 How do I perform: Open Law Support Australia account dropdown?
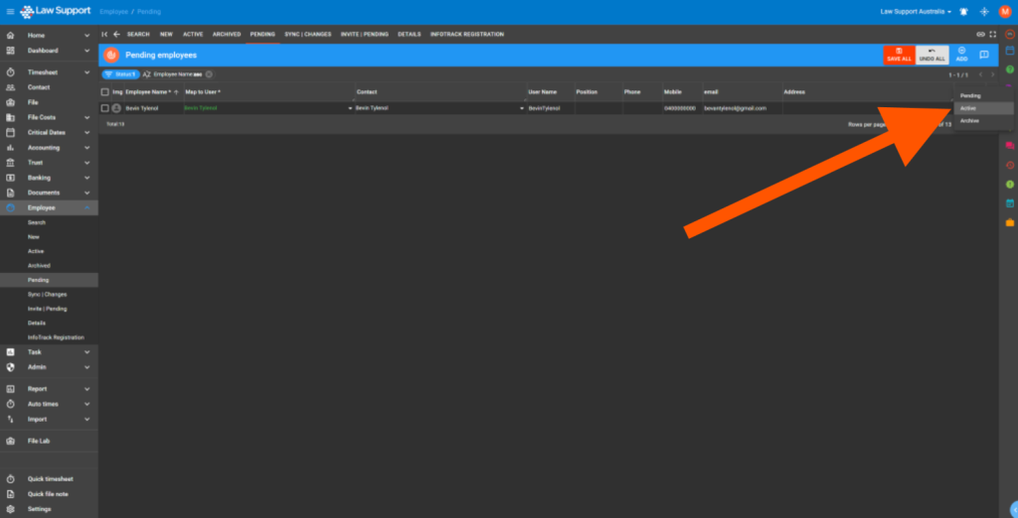(x=916, y=12)
